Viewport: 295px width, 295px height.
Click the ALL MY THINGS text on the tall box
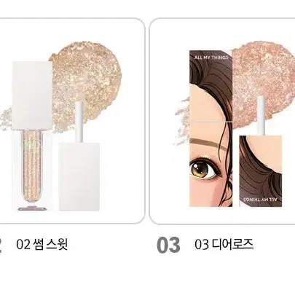tap(211, 58)
